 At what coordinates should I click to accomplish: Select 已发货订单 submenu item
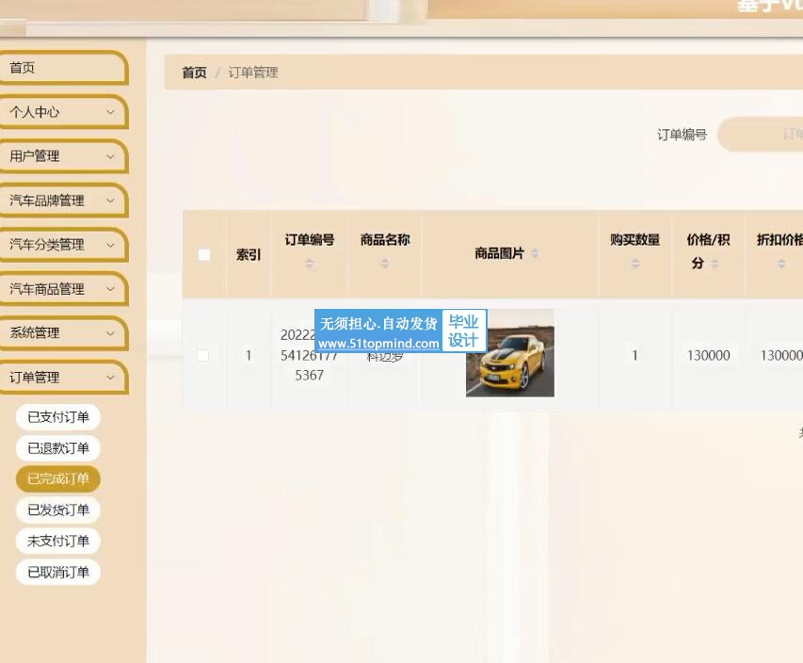[x=58, y=510]
